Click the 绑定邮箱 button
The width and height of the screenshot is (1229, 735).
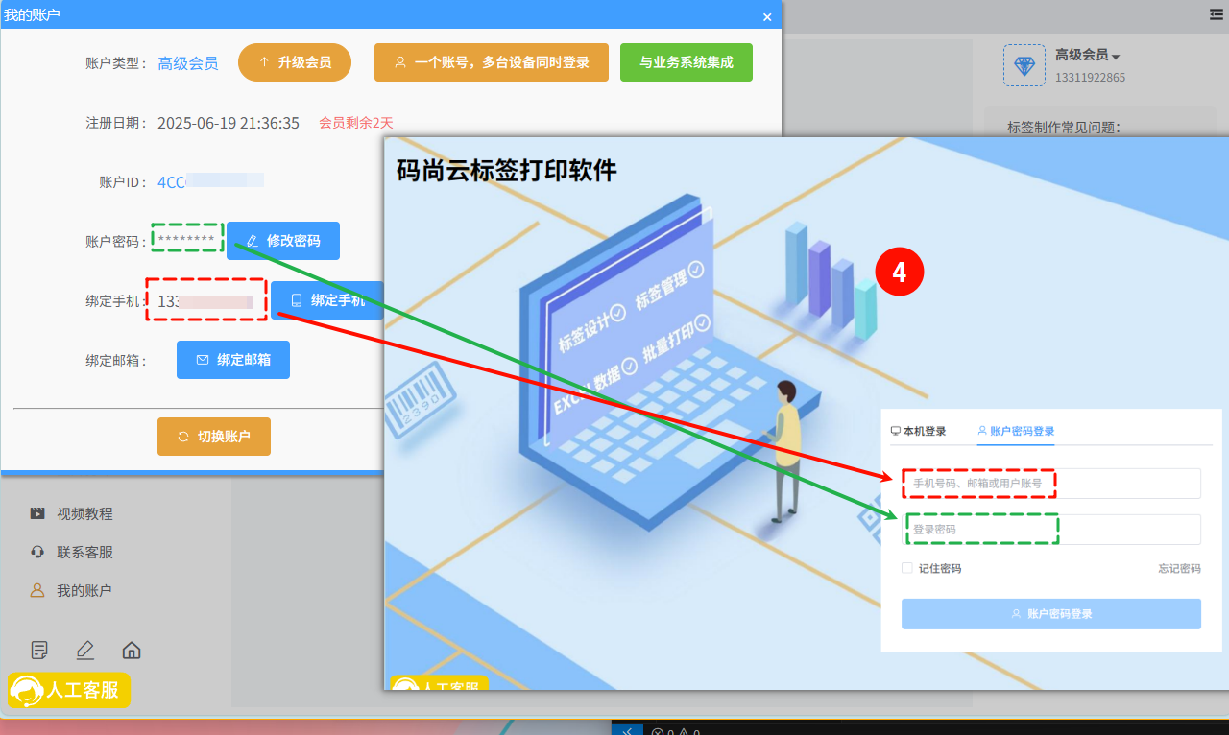click(233, 360)
